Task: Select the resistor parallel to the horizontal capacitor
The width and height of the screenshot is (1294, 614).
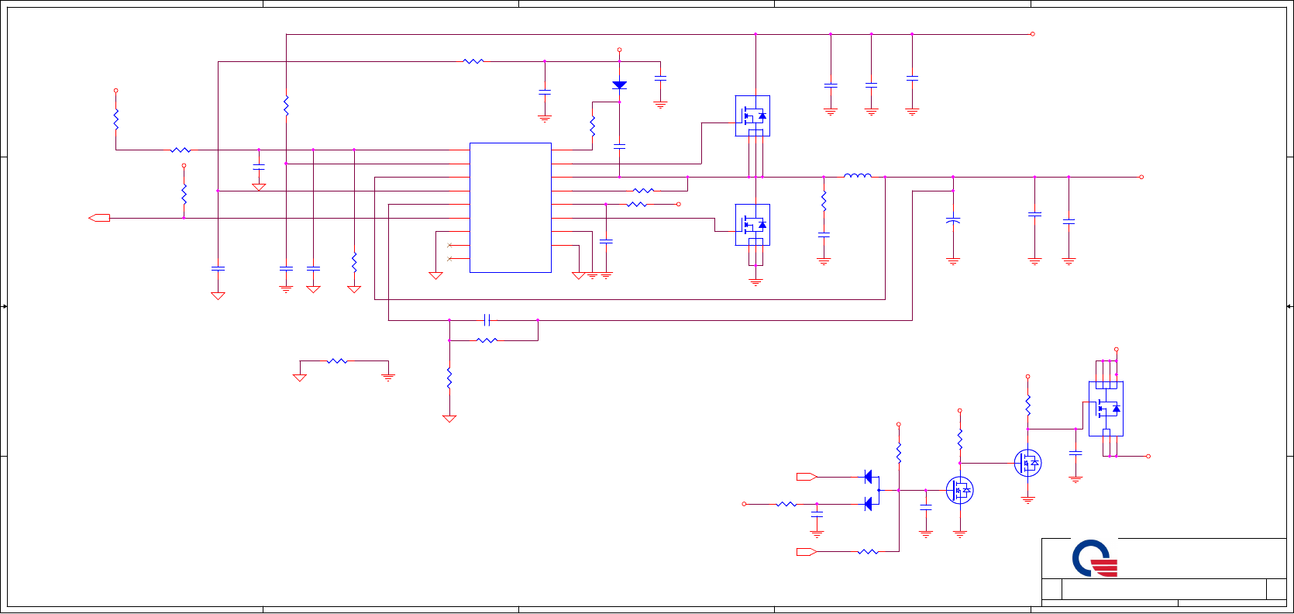Action: (x=487, y=340)
